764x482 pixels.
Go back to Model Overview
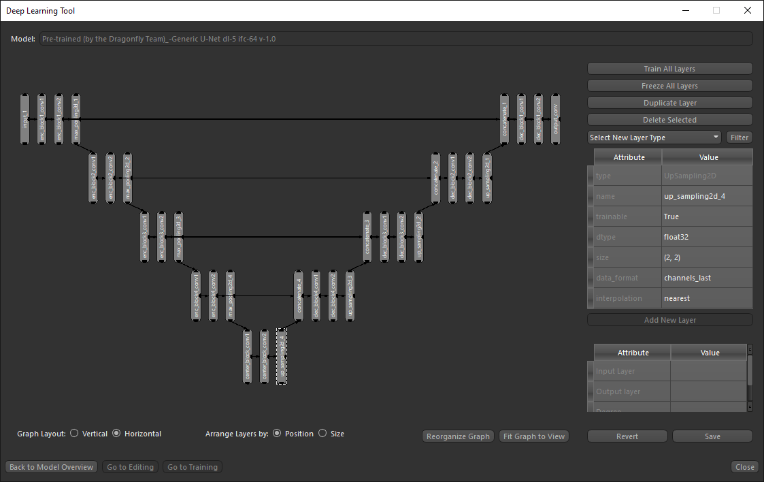52,467
